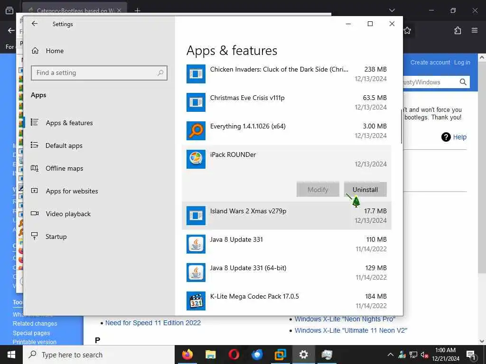This screenshot has width=486, height=364.
Task: Expand the list-all-tabs chevron
Action: [x=392, y=10]
